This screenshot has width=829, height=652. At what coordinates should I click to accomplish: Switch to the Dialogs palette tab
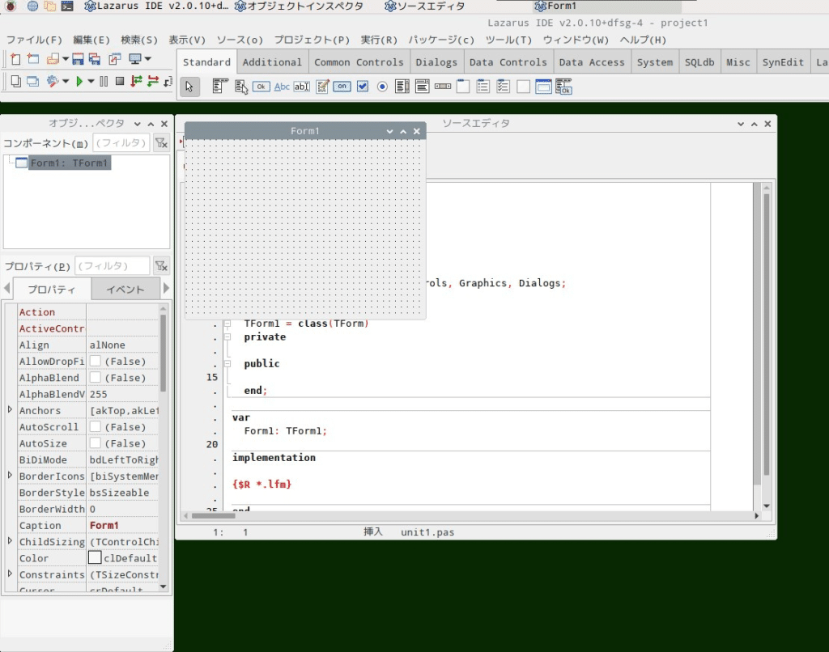[436, 62]
